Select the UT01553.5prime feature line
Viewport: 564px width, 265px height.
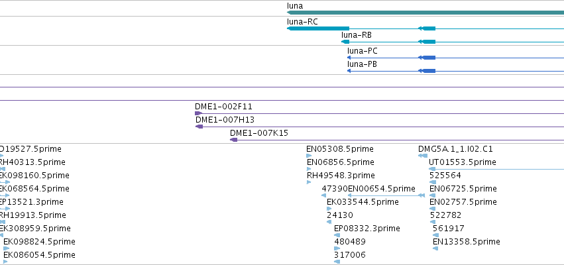(x=496, y=169)
